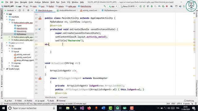Open the TODO tool window
Screen dimensions: 198x111
pos(18,101)
